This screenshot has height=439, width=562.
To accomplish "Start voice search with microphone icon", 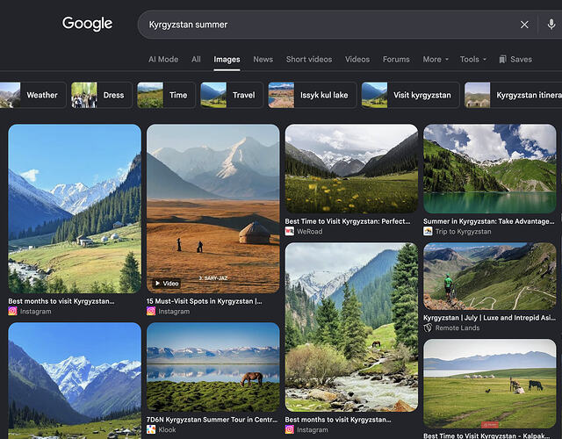I will [x=551, y=25].
